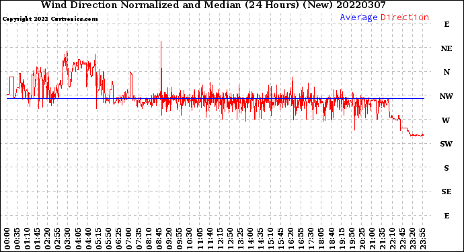Click the copyright notice text

pyautogui.click(x=50, y=19)
